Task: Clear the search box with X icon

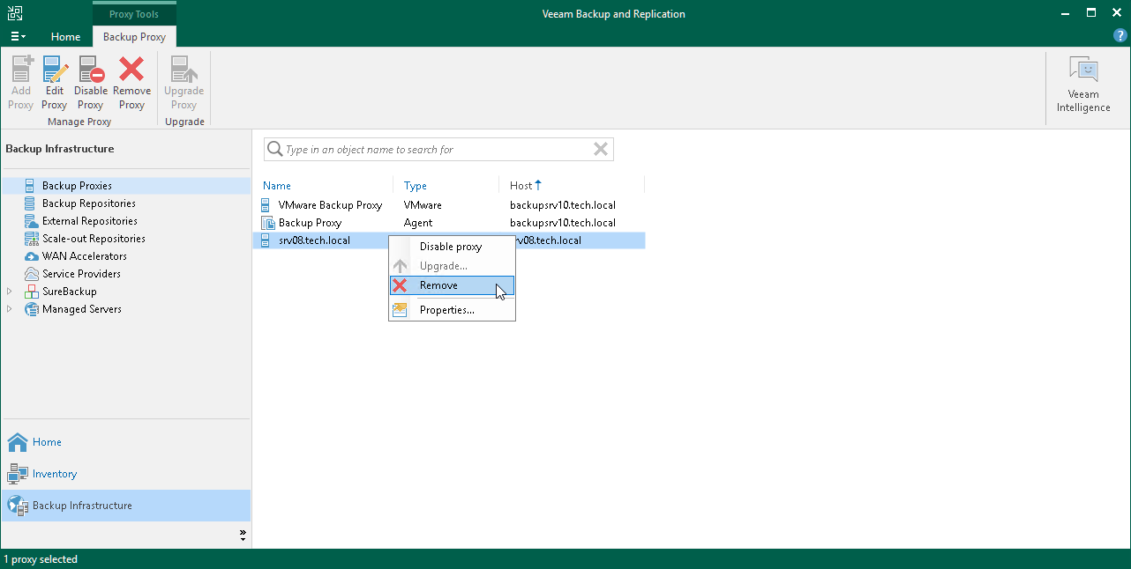Action: [601, 150]
